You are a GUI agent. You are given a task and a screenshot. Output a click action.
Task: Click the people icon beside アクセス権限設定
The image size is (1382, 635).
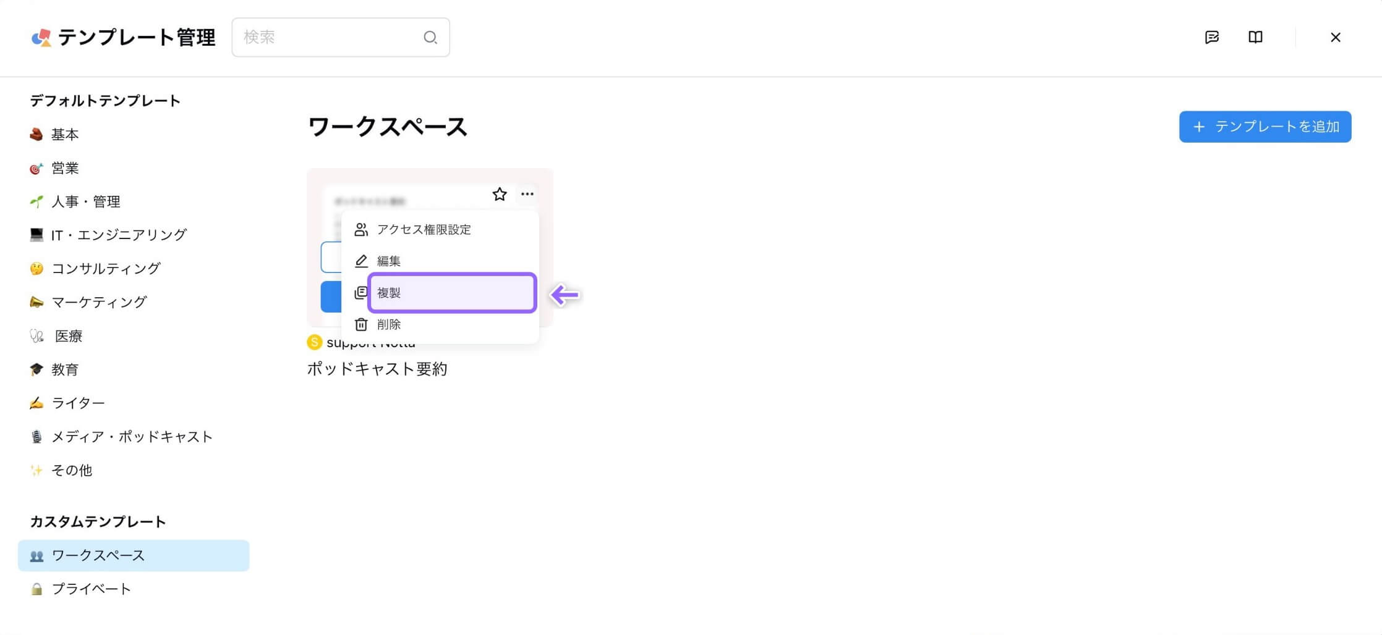tap(361, 230)
